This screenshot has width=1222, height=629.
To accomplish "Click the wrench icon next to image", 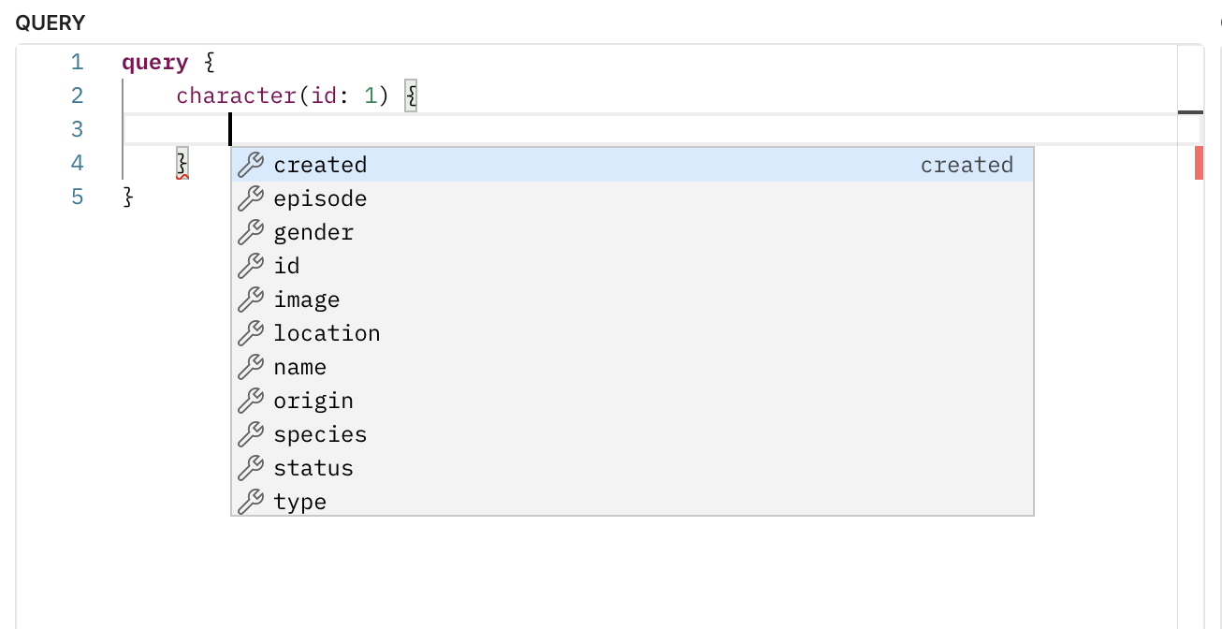I will [250, 300].
